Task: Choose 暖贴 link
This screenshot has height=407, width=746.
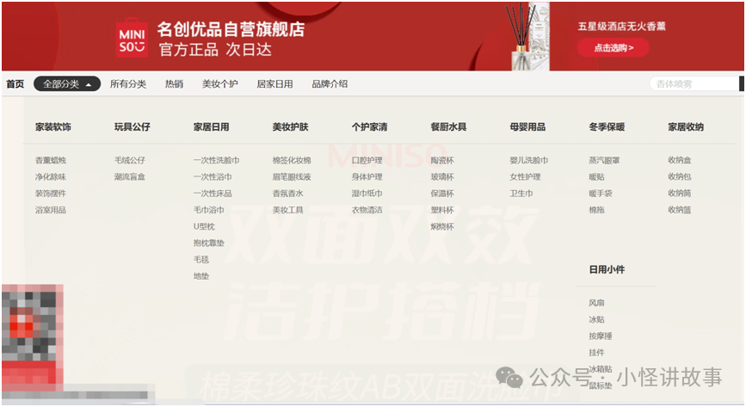Action: tap(596, 176)
